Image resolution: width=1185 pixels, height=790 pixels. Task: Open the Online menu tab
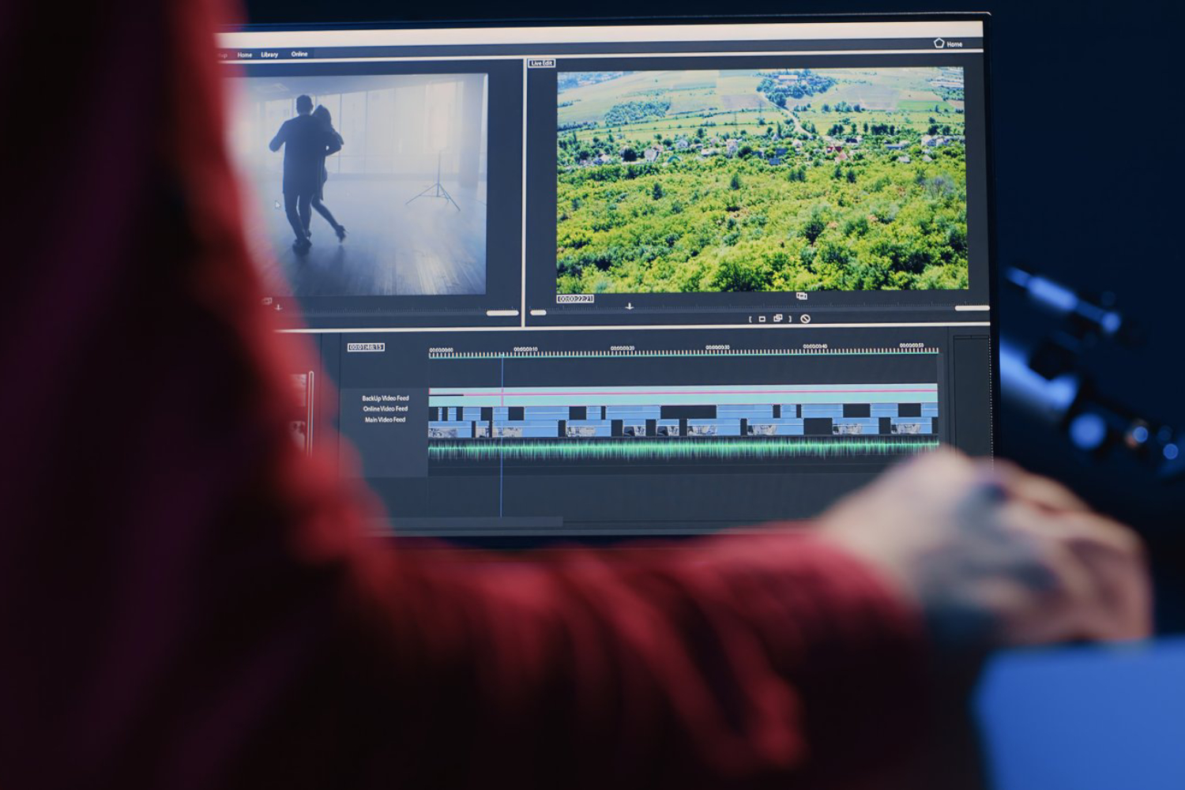click(x=299, y=54)
